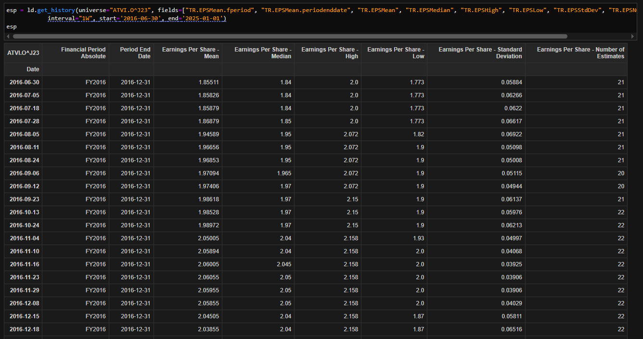Click the 2016-12-18 row date
Image resolution: width=643 pixels, height=339 pixels.
25,329
